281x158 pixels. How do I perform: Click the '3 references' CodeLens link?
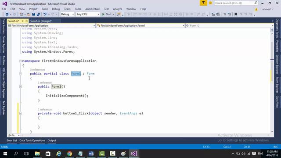click(37, 69)
